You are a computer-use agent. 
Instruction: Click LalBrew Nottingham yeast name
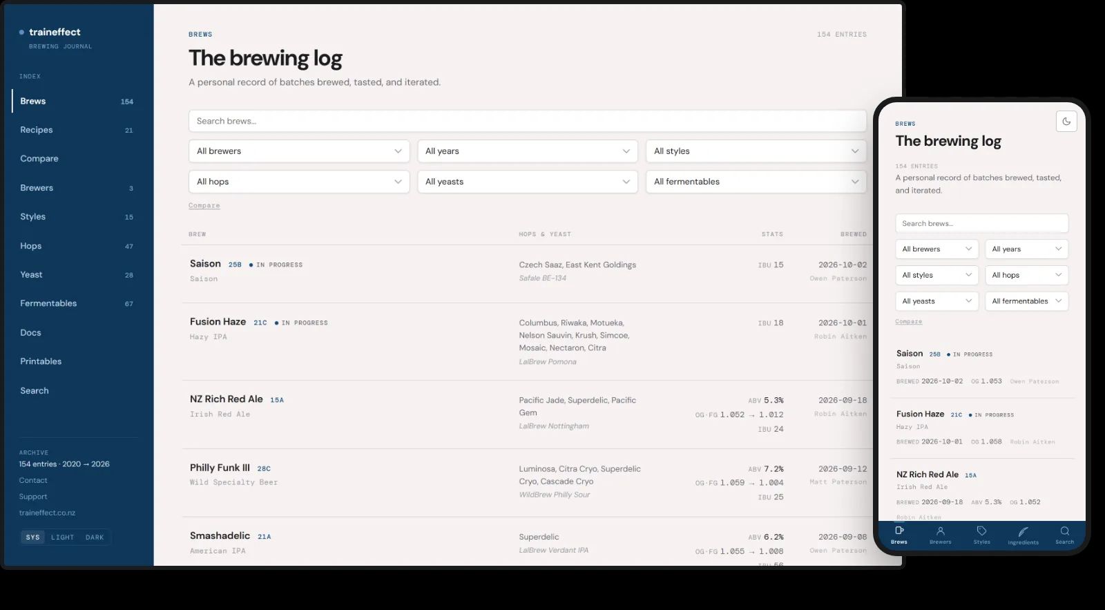click(x=554, y=426)
